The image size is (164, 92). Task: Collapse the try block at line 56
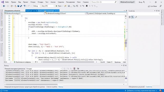14,18
